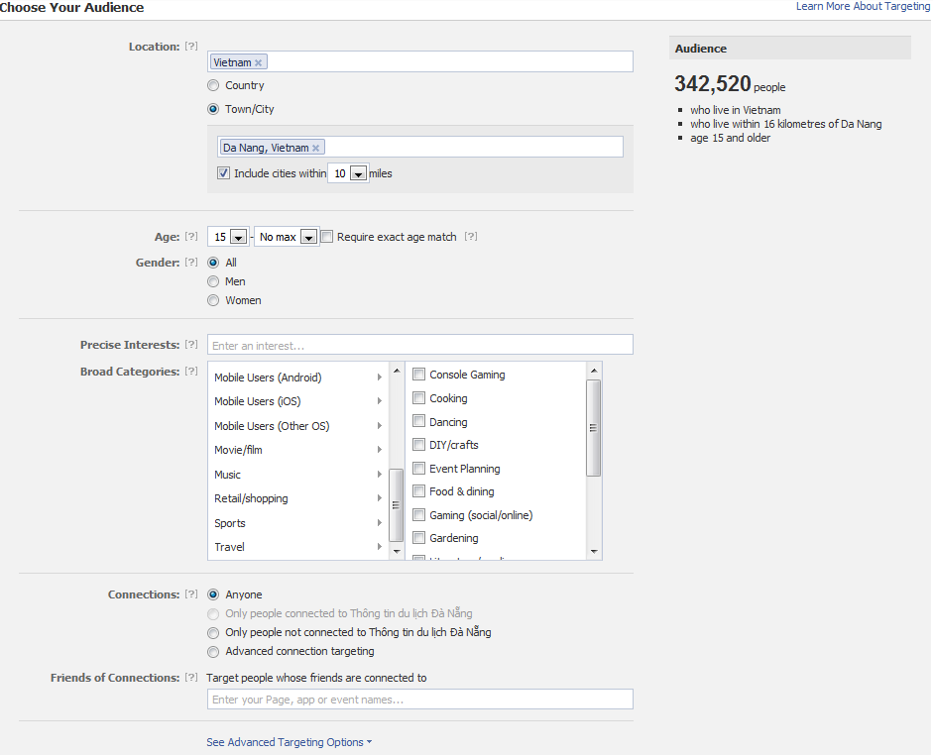This screenshot has height=755, width=933.
Task: Click the help icon next to Location
Action: (191, 47)
